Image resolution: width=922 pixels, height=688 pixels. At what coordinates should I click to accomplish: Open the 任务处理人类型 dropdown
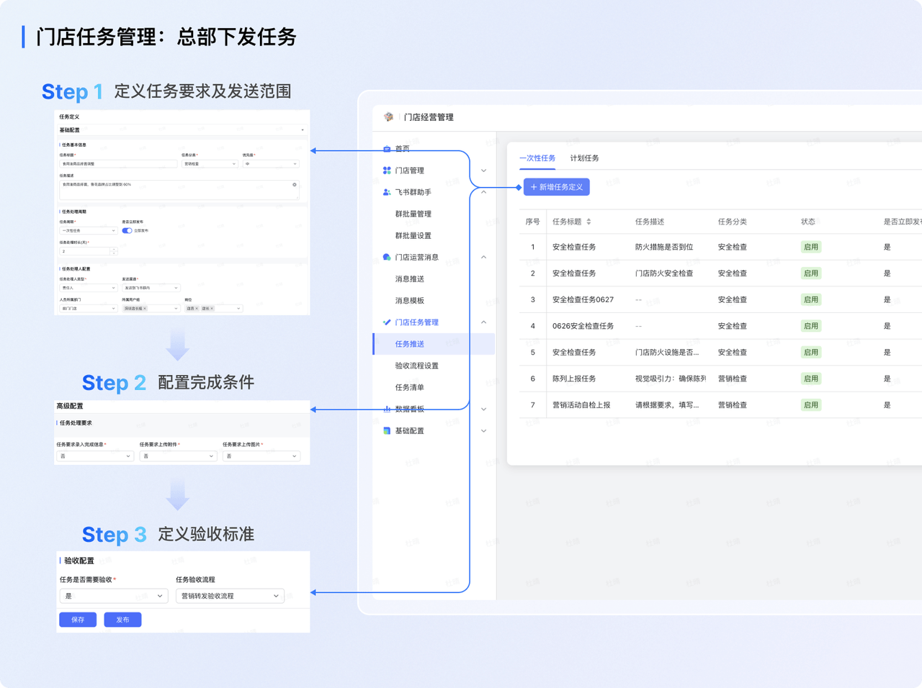(x=89, y=288)
